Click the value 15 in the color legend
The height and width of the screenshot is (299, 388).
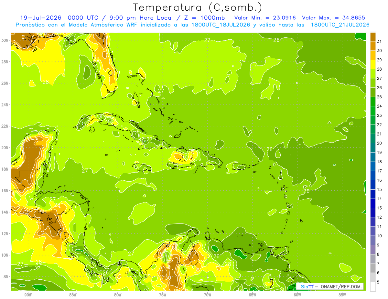tap(379, 190)
